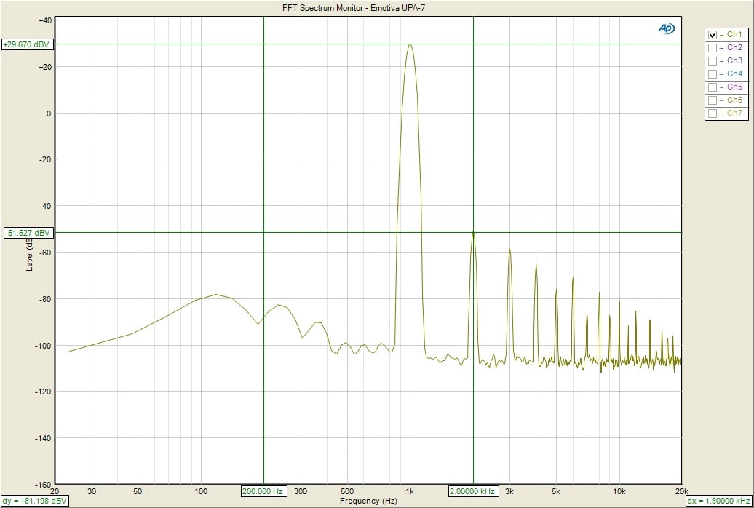Click the top of the 1 kHz fundamental peak
Viewport: 754px width, 508px height.
tap(410, 45)
